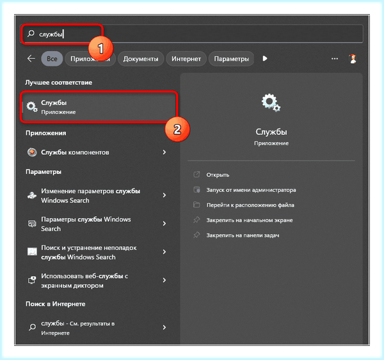Viewport: 384px width, 360px height.
Task: Choose Запуск от имени администратора
Action: click(251, 190)
